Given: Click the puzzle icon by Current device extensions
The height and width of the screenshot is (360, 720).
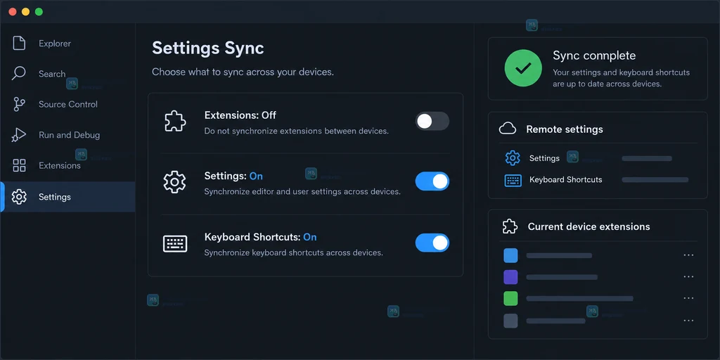Looking at the screenshot, I should pos(510,226).
